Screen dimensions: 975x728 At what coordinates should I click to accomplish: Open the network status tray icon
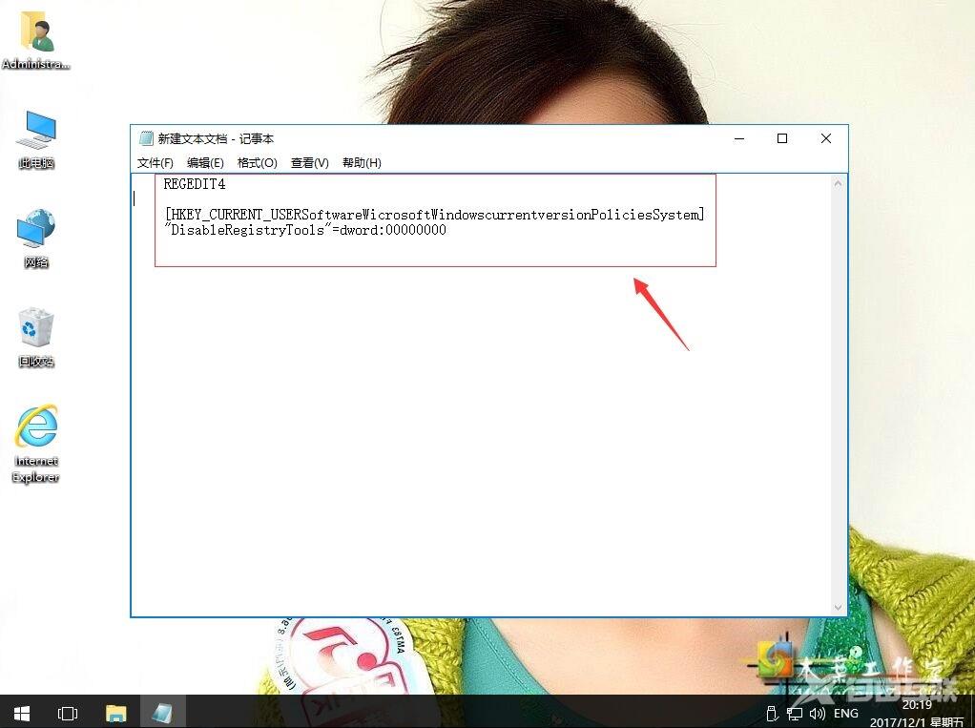coord(794,714)
